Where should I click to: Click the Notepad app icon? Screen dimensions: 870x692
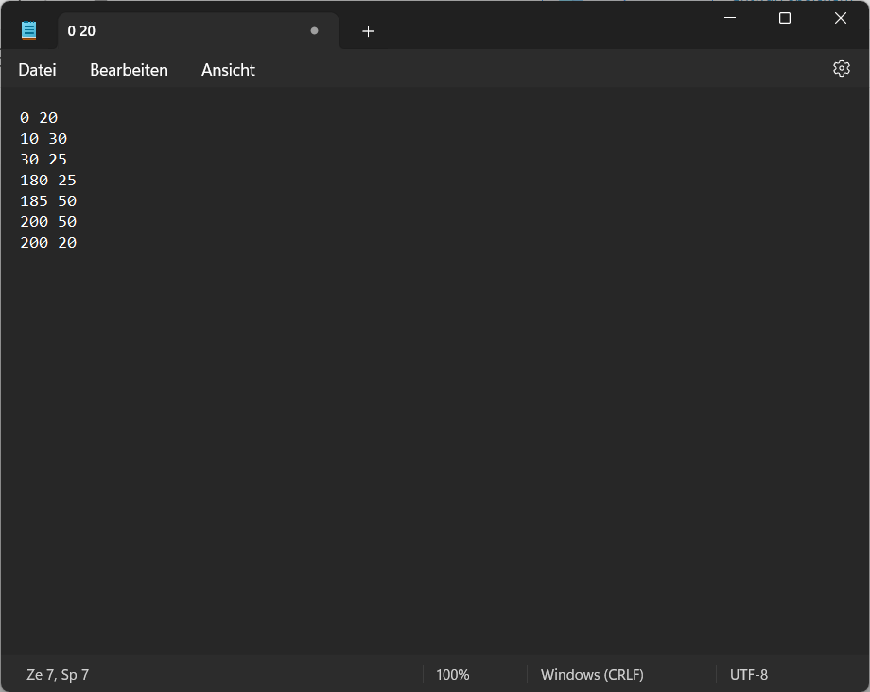[29, 30]
